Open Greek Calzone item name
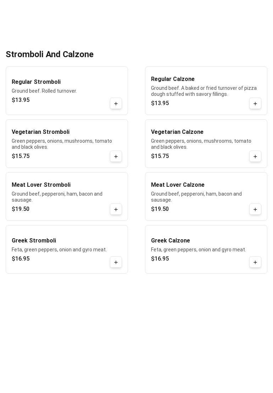 (x=171, y=240)
